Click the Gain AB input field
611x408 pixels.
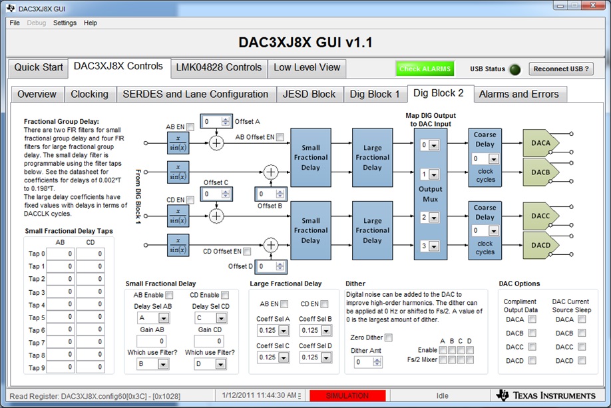coord(152,341)
